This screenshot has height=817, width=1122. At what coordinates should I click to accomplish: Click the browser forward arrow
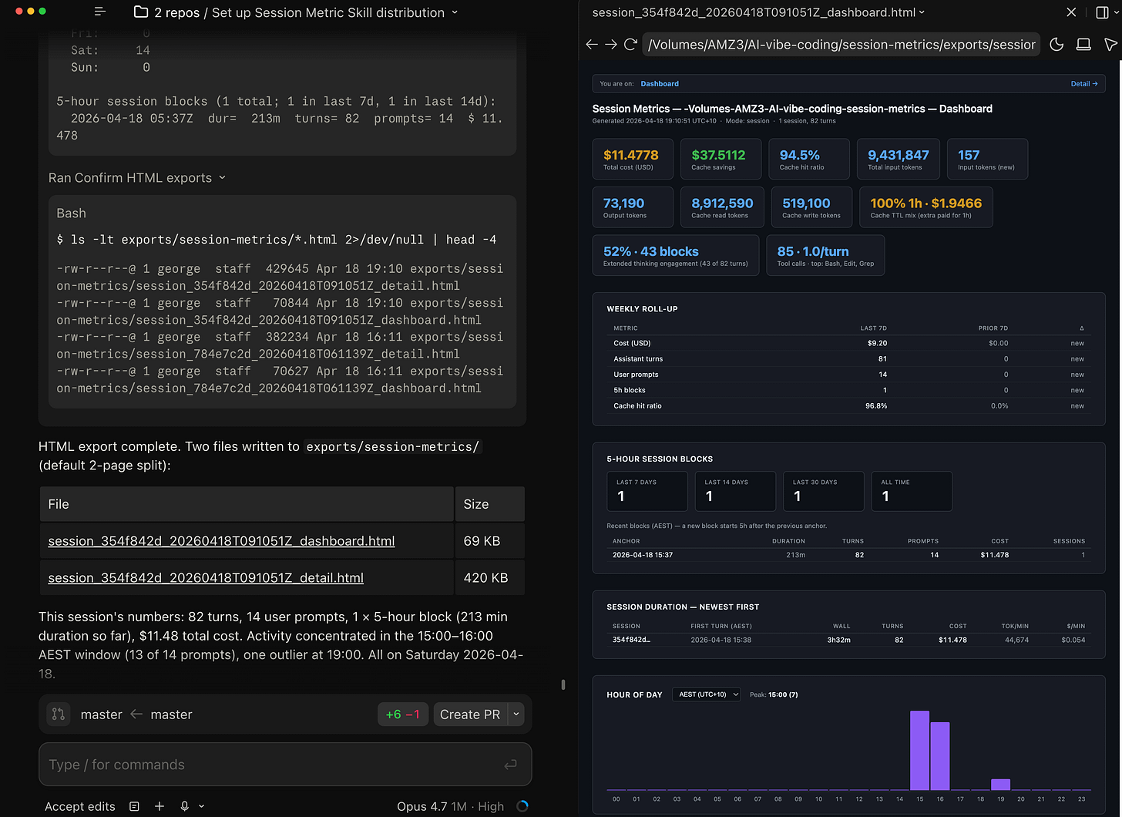pos(611,45)
